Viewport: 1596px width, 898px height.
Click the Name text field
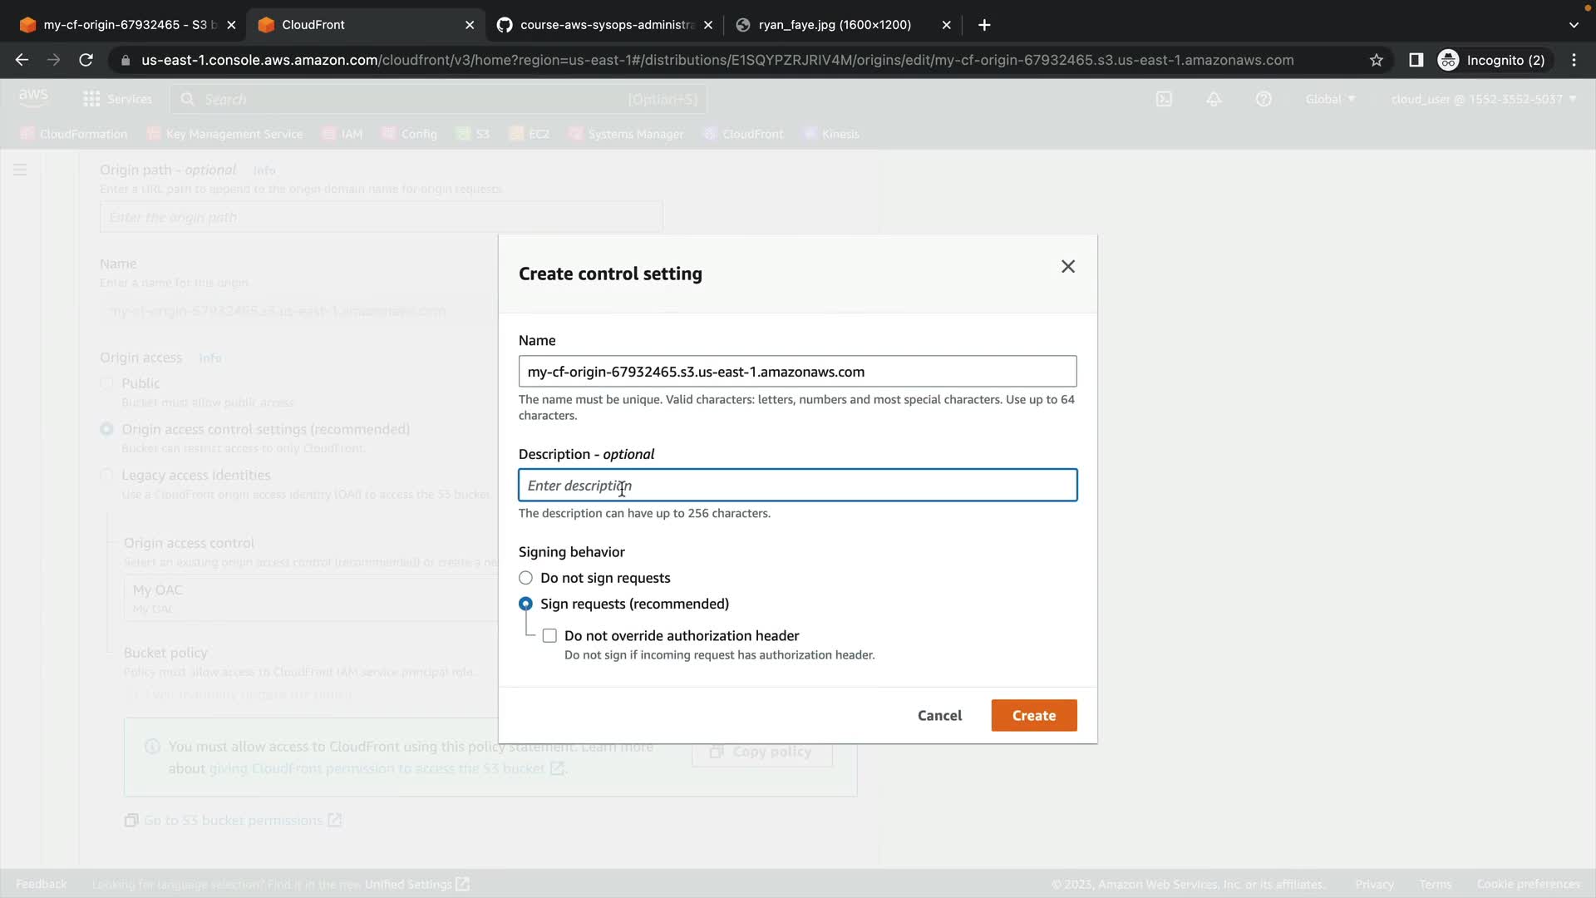pyautogui.click(x=796, y=372)
